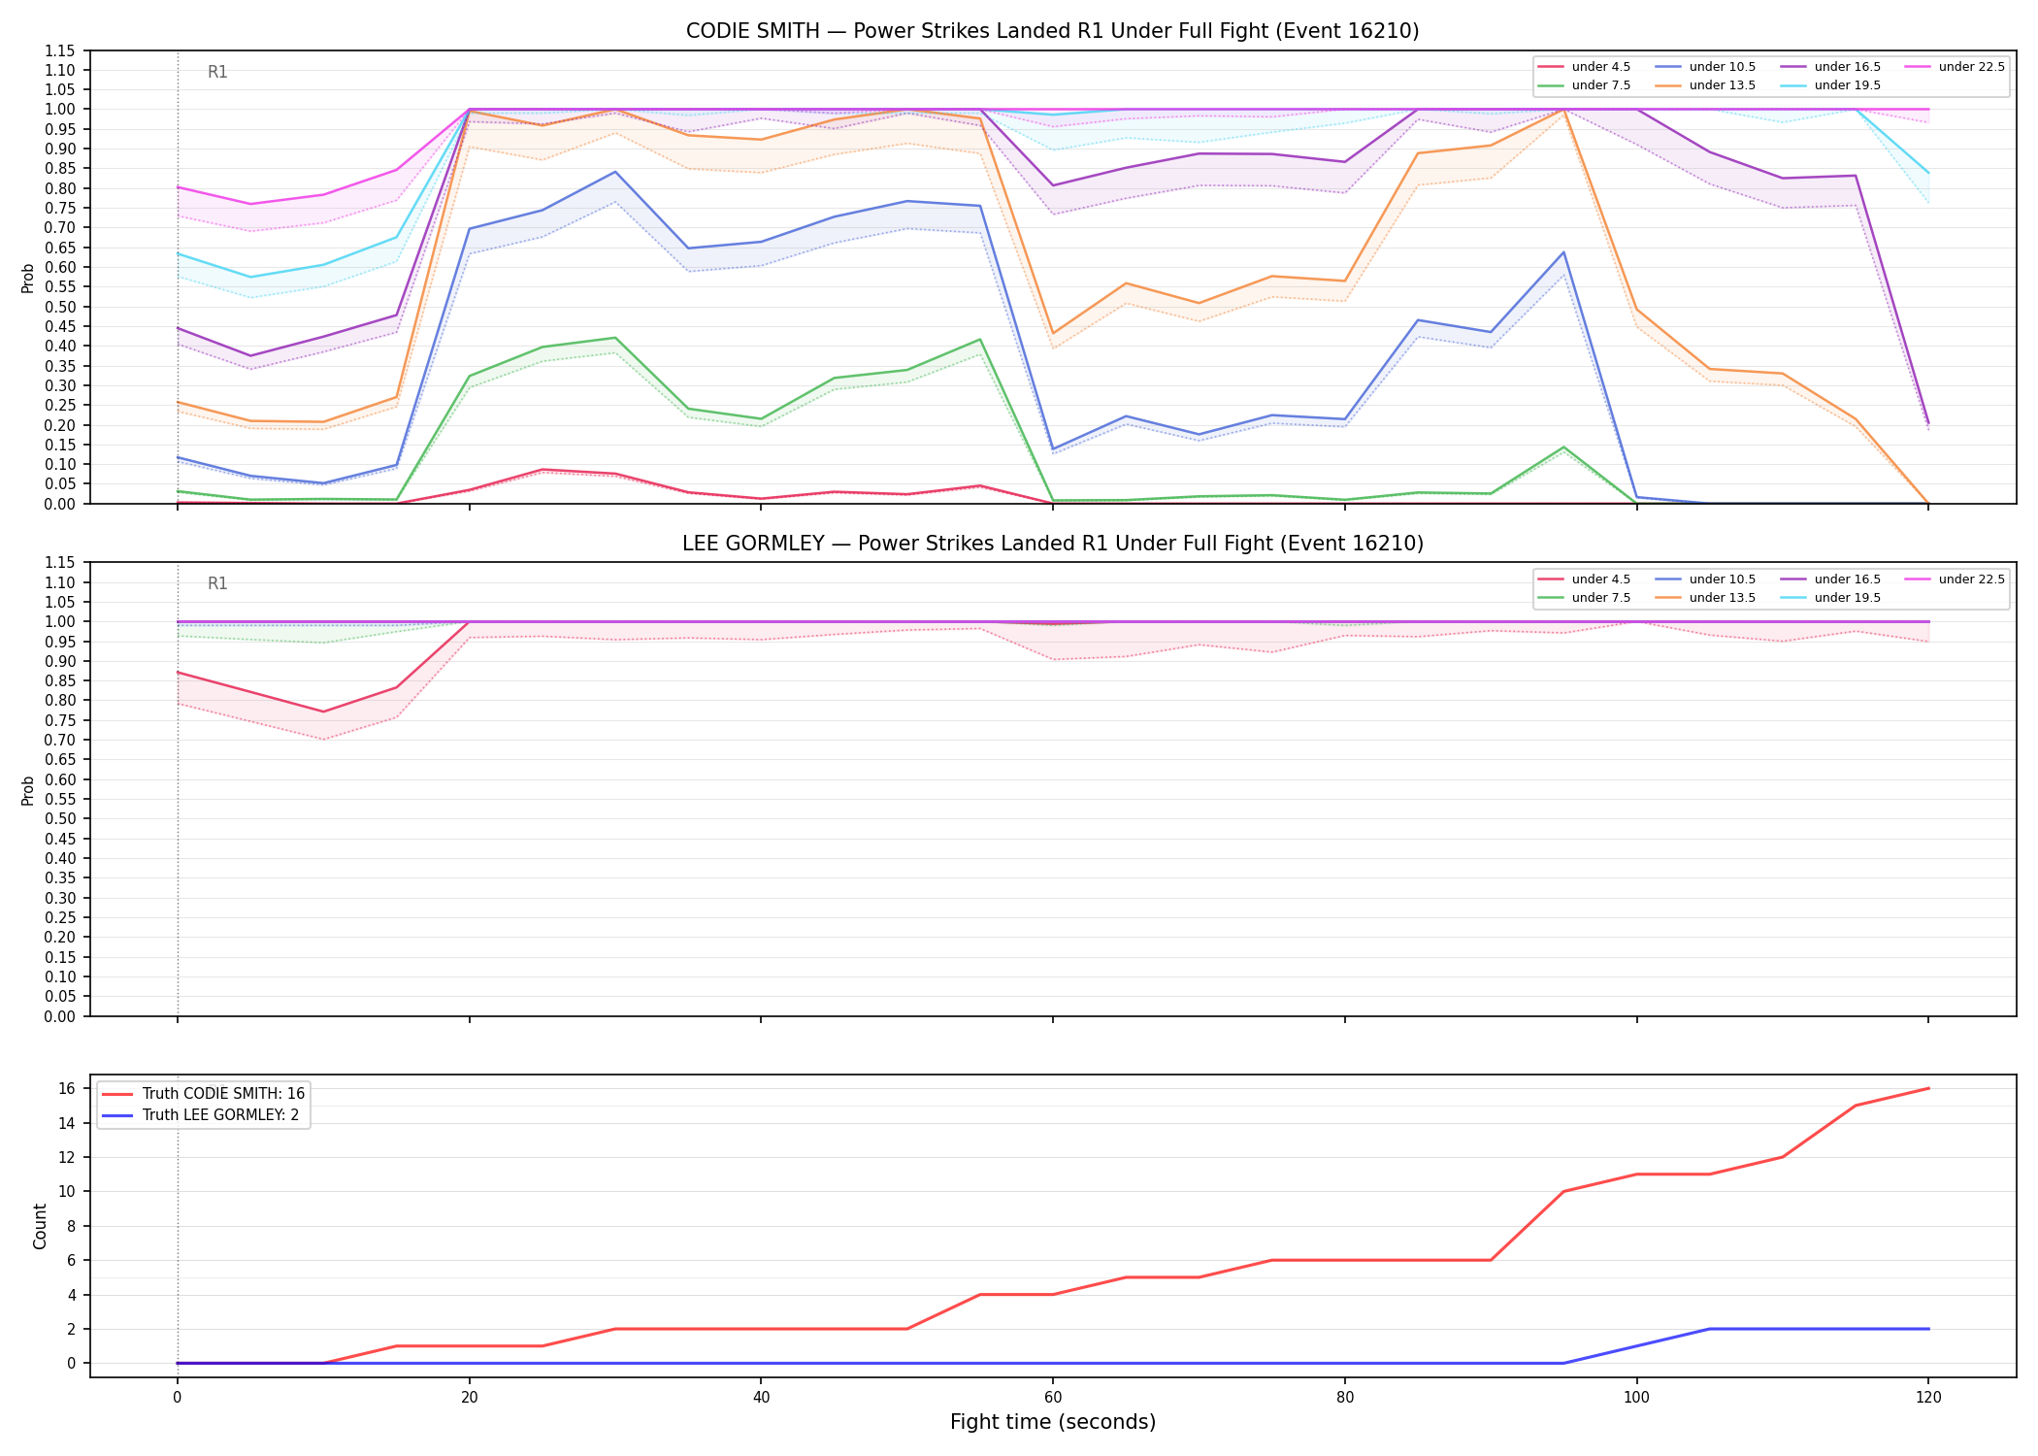
Task: Click the 'Count' y-axis label
Action: click(x=40, y=1226)
